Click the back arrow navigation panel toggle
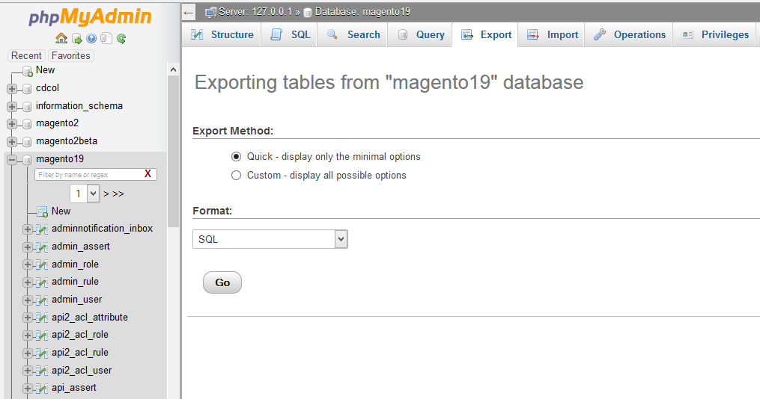The height and width of the screenshot is (399, 760). point(189,12)
